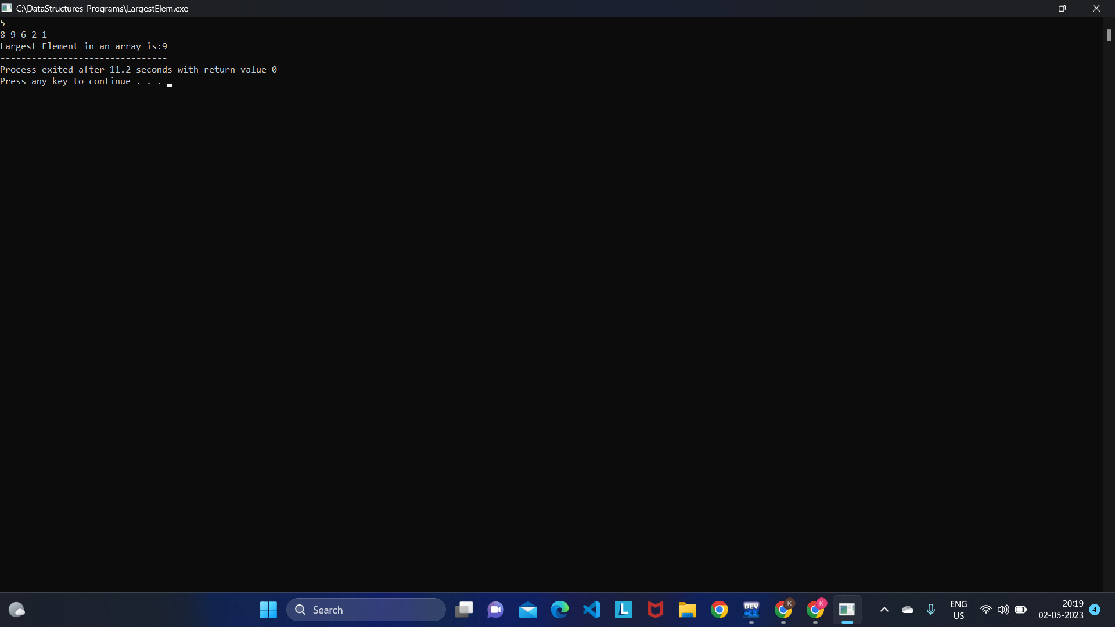Open Microsoft Edge browser
The image size is (1115, 627).
click(x=560, y=610)
